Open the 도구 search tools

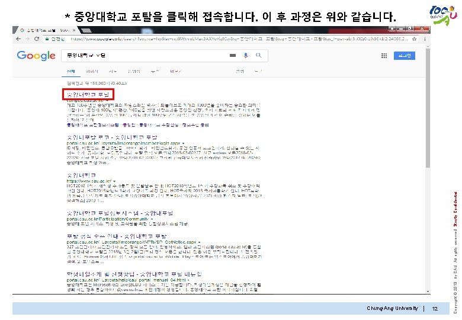[x=258, y=71]
